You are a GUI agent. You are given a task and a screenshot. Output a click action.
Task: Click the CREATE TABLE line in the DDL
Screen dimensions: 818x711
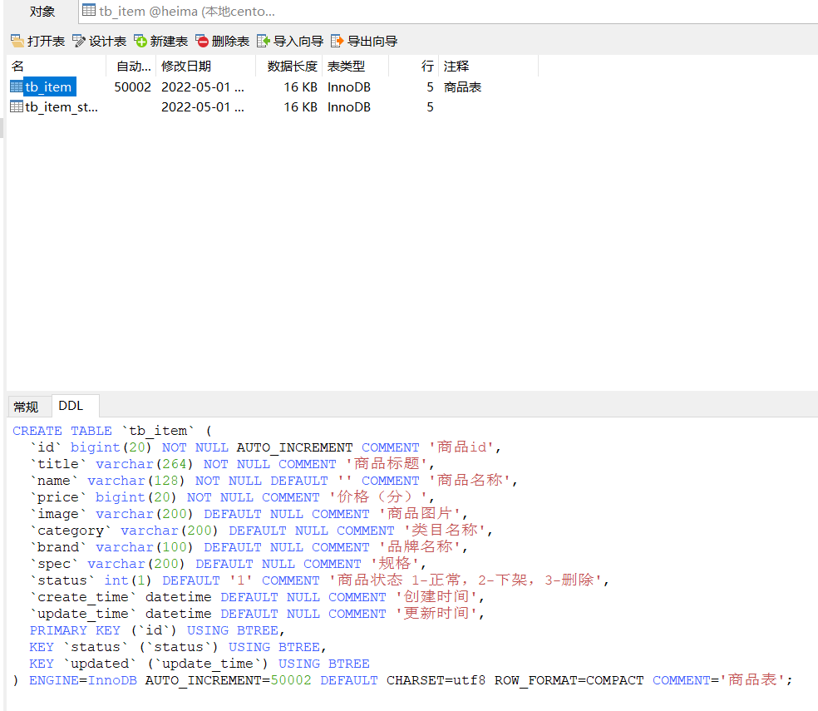112,431
